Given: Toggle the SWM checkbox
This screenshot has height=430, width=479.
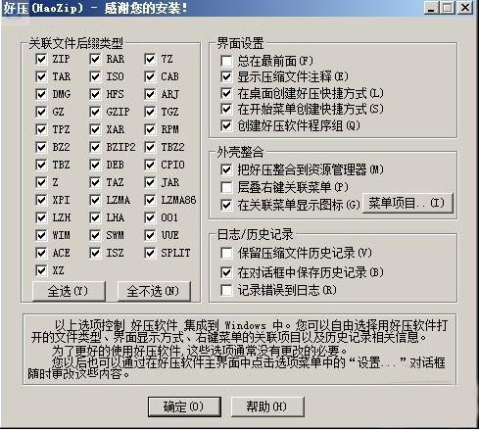Looking at the screenshot, I should [95, 235].
